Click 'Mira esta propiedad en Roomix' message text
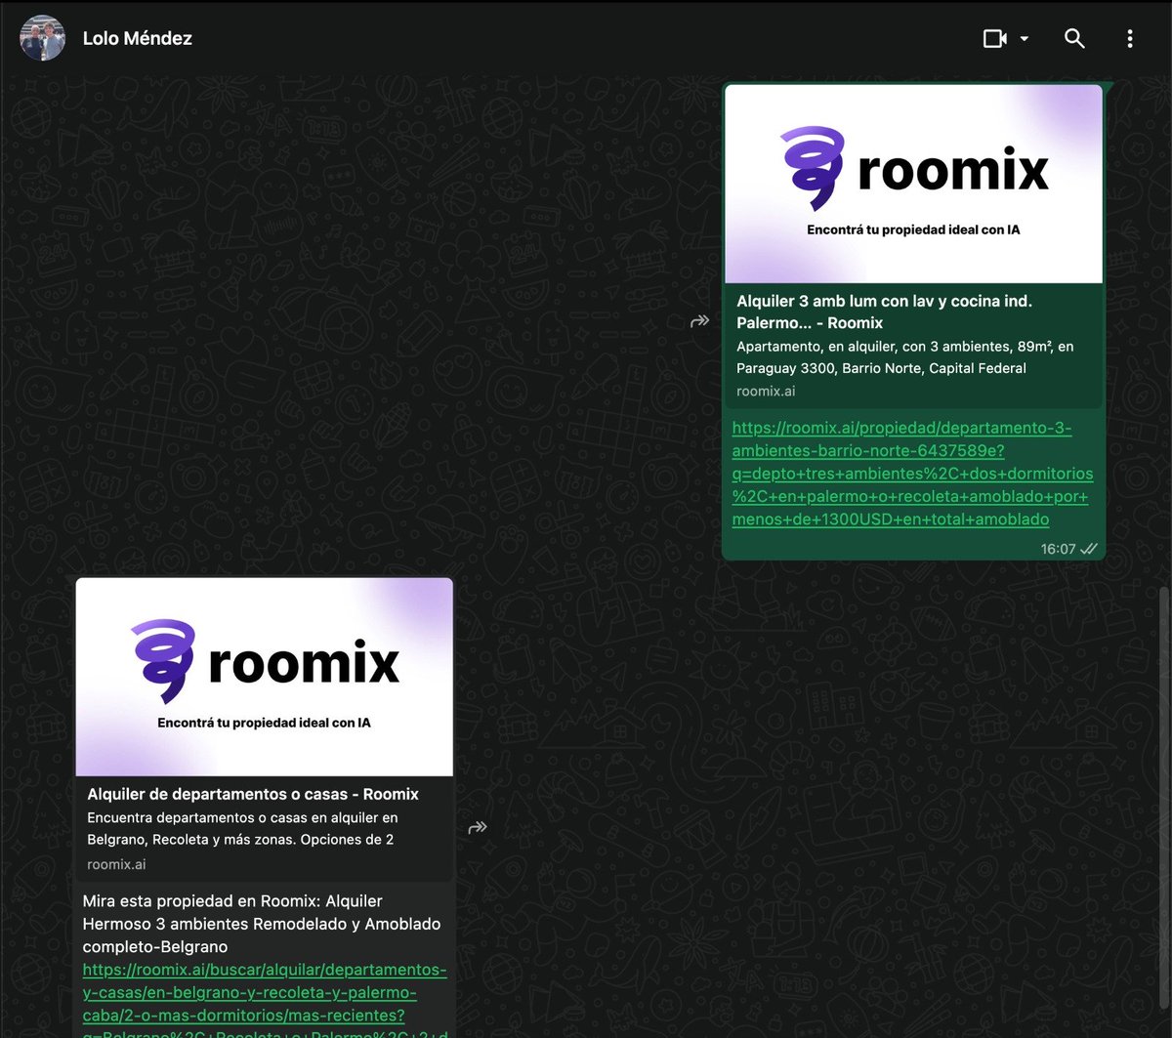The width and height of the screenshot is (1172, 1038). (x=262, y=924)
